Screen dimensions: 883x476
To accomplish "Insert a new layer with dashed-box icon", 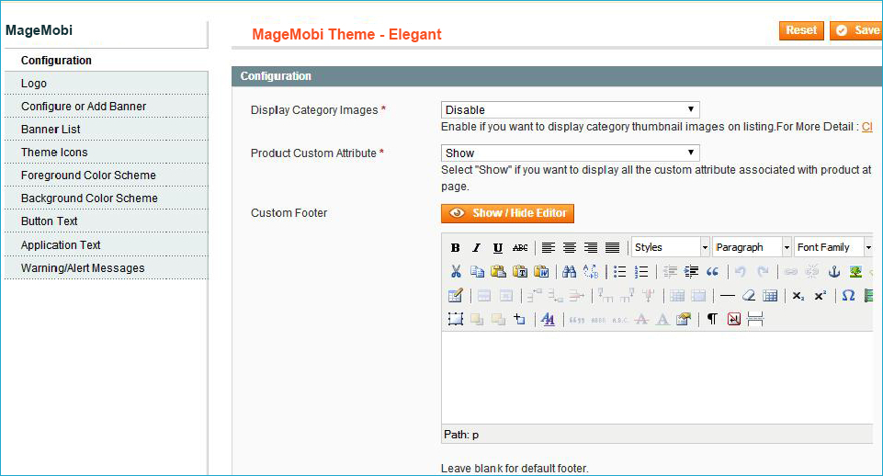I will click(x=456, y=320).
